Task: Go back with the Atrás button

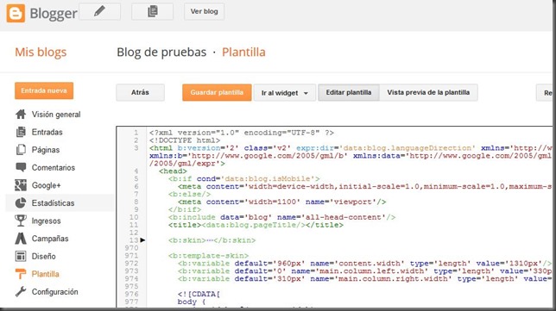Action: coord(140,92)
